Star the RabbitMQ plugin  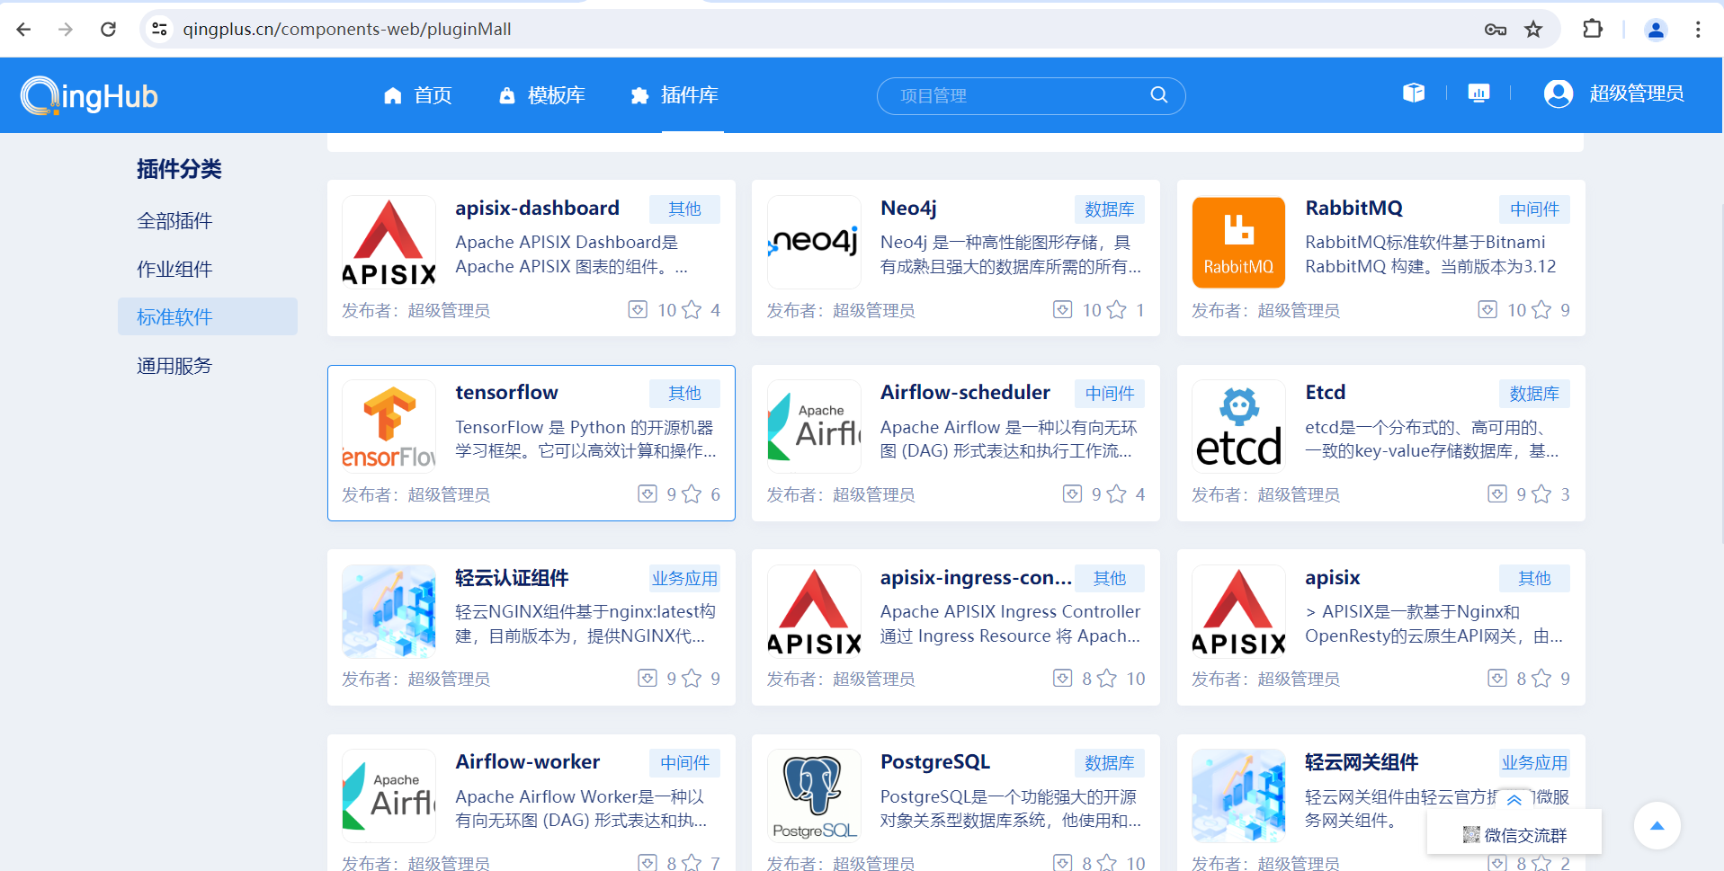(1541, 310)
